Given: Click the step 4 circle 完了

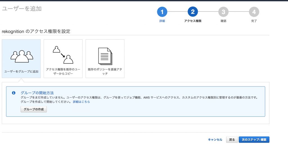Looking at the screenshot, I should [254, 12].
